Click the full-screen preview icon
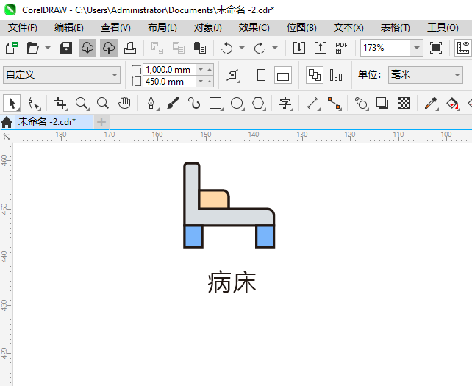472x386 pixels. click(436, 48)
